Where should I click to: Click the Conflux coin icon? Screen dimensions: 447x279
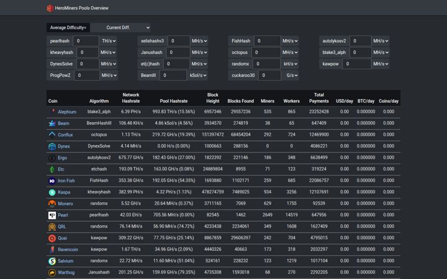click(x=52, y=135)
